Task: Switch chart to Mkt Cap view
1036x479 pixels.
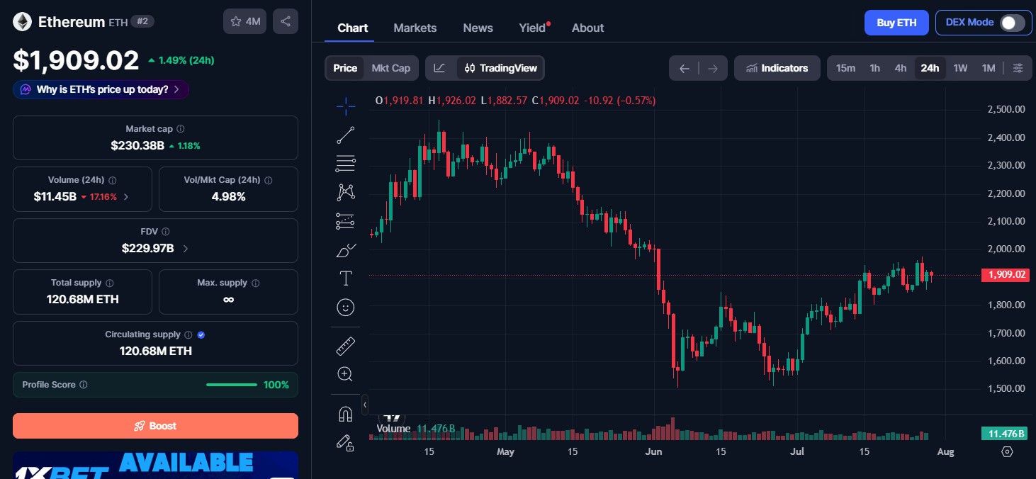Action: pyautogui.click(x=391, y=68)
